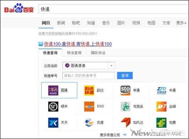Focus the 快递单号 tracking number field
Screen dimensions: 189x139
point(88,75)
